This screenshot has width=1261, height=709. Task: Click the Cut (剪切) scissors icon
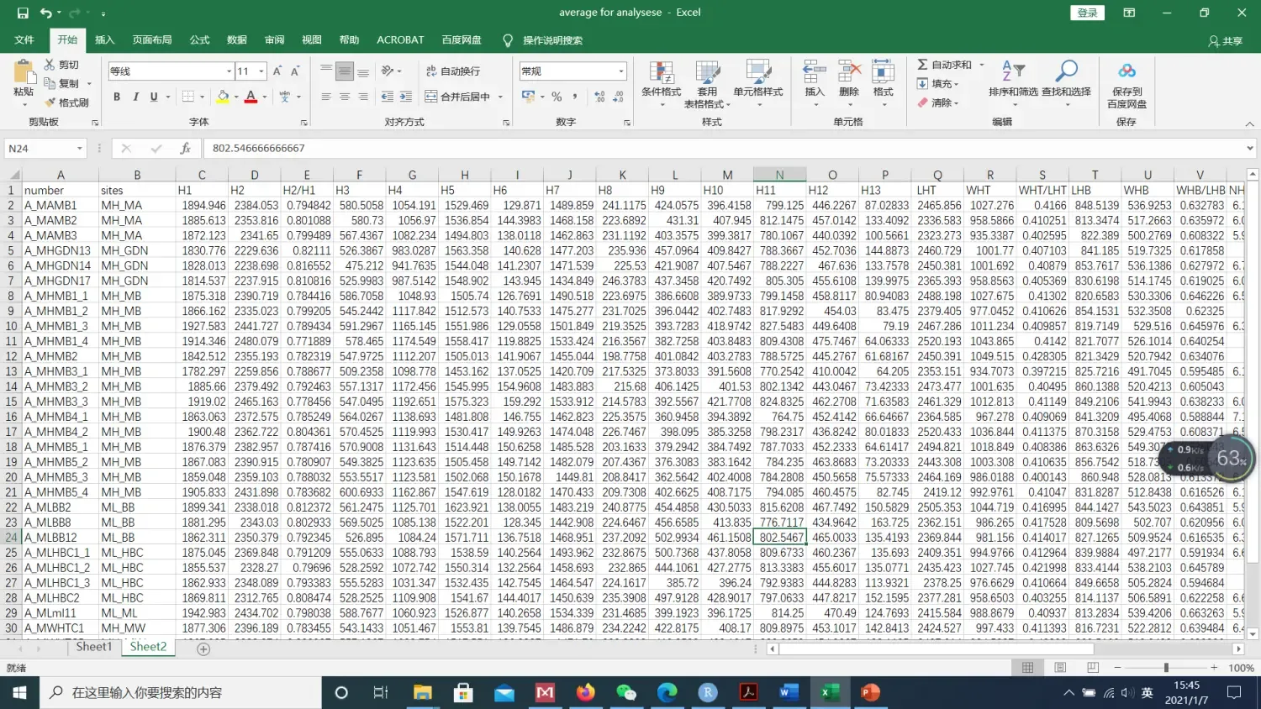50,65
